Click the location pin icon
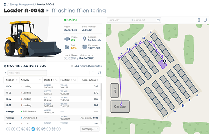This screenshot has height=134, width=209. click(85, 39)
